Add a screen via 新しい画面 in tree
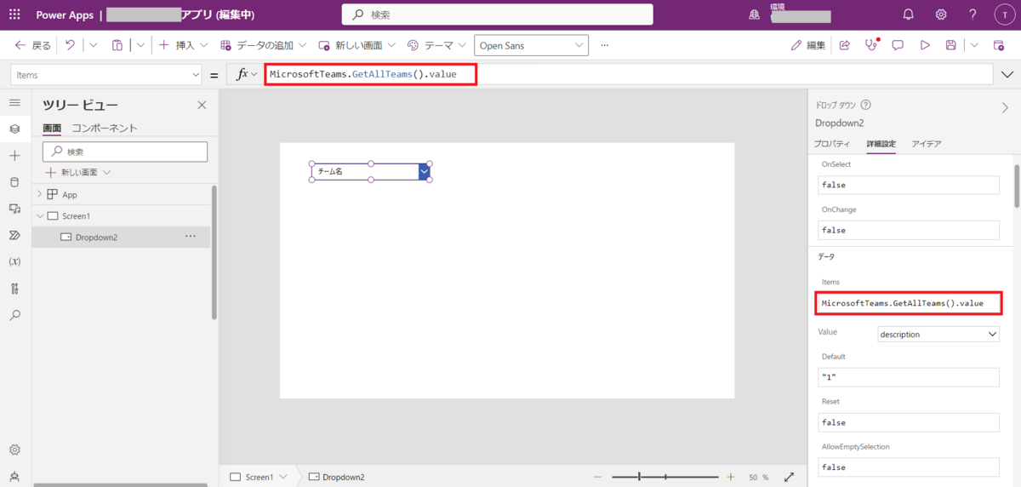Image resolution: width=1021 pixels, height=487 pixels. tap(78, 172)
